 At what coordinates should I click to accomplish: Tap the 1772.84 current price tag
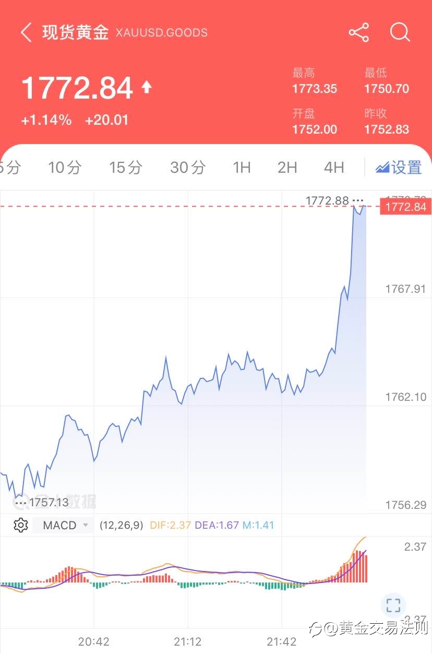pyautogui.click(x=406, y=207)
